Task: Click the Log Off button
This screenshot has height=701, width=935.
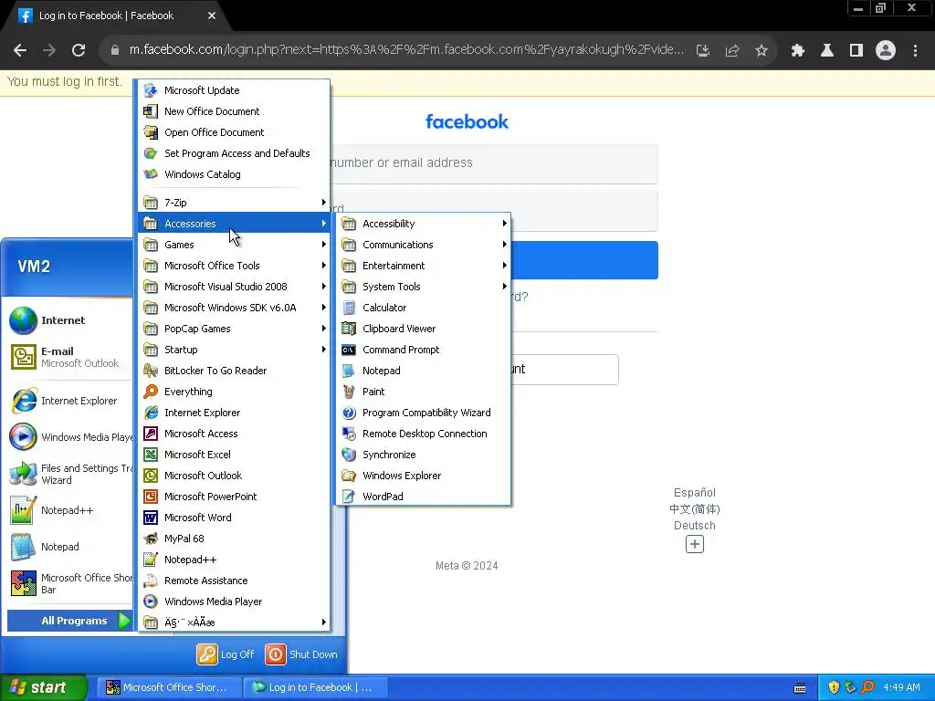Action: pos(226,654)
